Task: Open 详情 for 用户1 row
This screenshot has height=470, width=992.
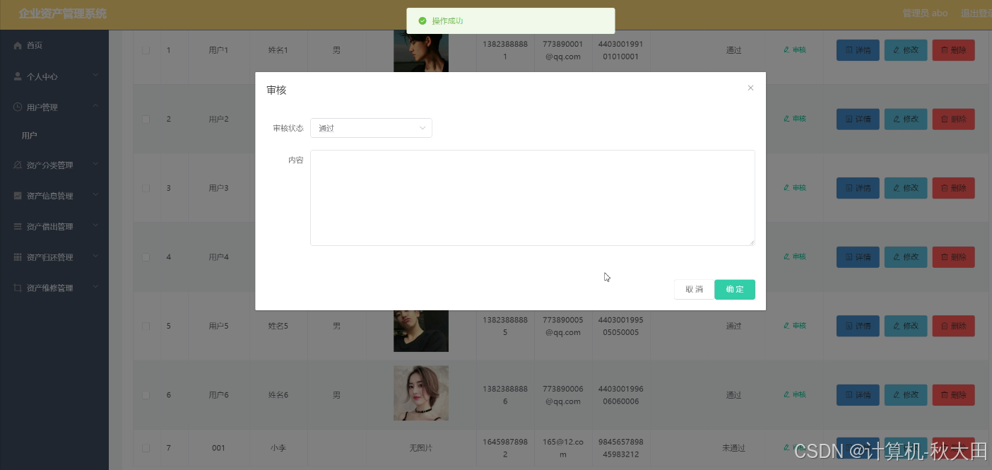Action: [858, 50]
